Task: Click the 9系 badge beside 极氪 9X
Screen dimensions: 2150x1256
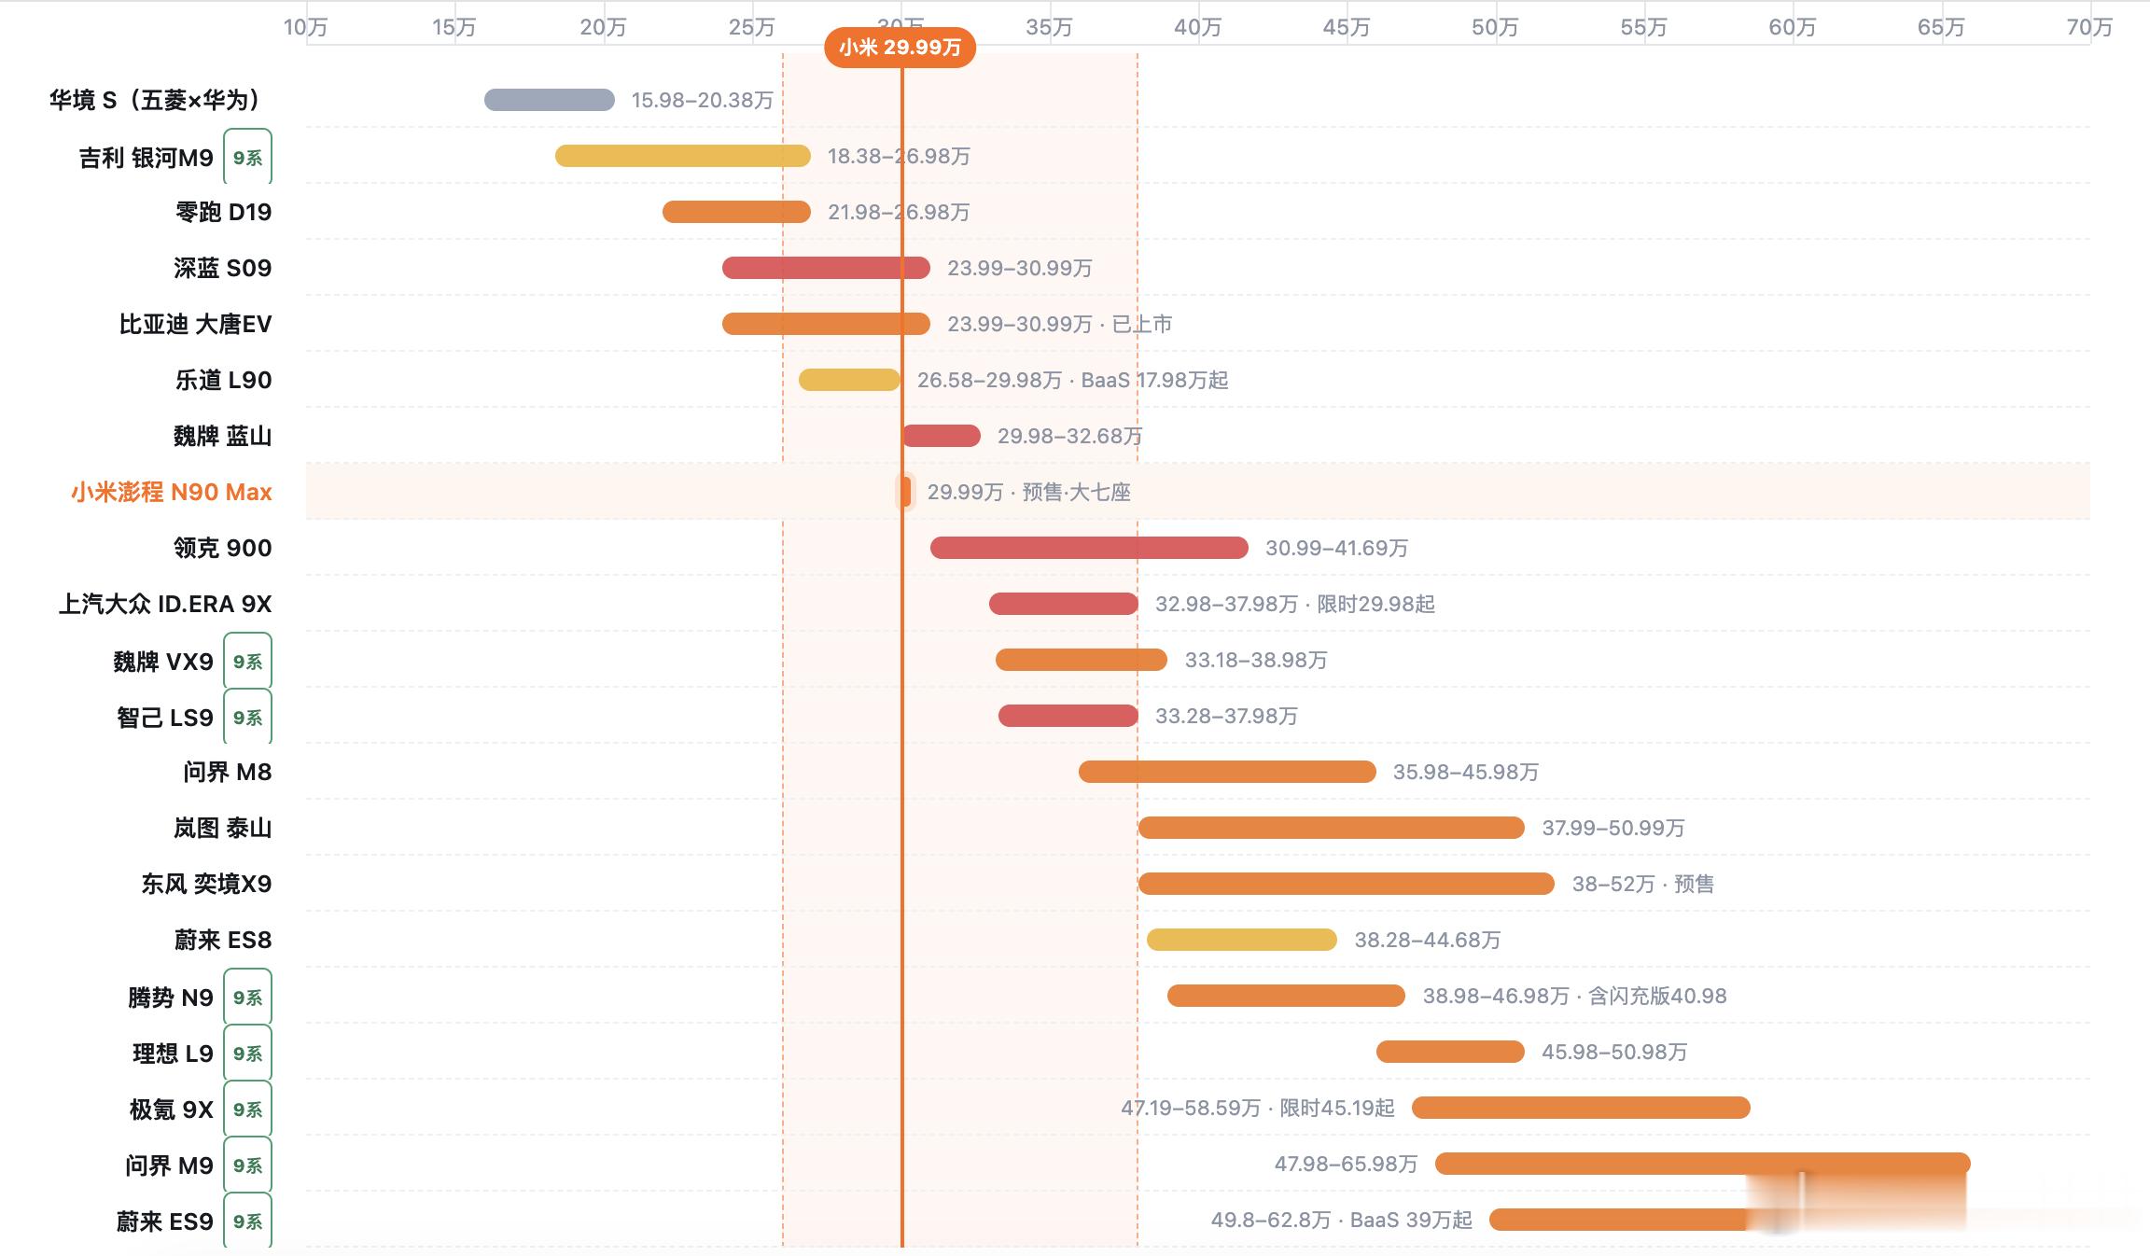Action: pyautogui.click(x=247, y=1109)
